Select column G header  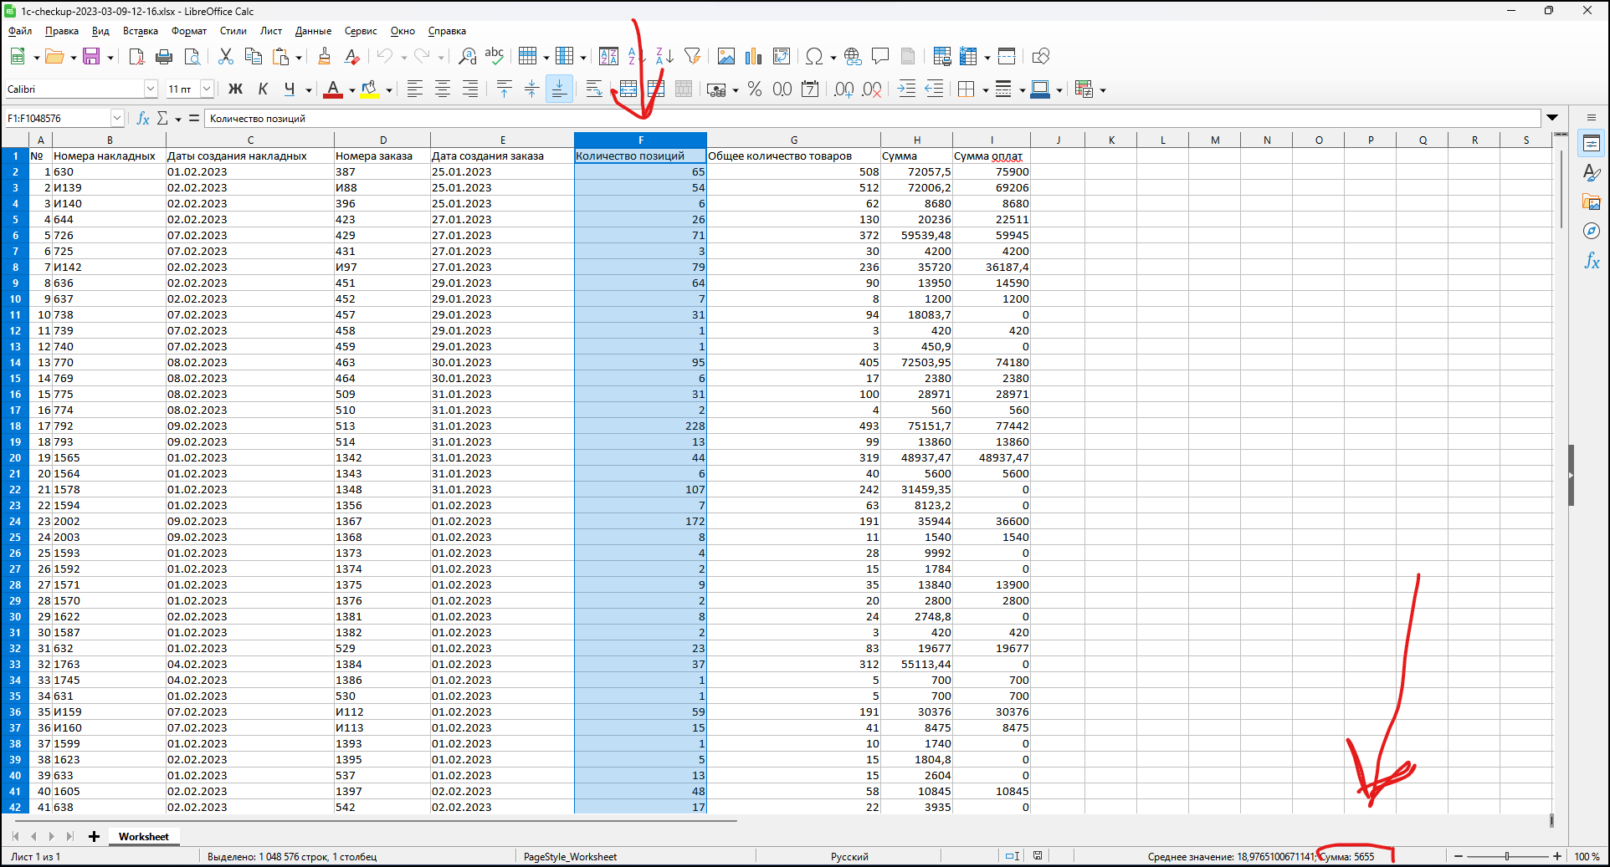[x=793, y=140]
